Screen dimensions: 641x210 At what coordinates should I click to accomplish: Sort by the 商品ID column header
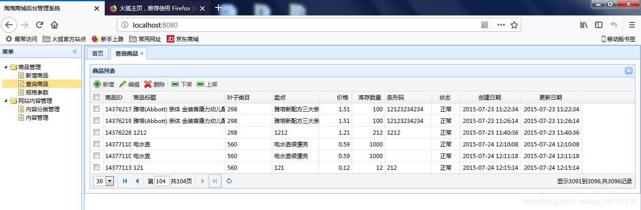click(117, 97)
